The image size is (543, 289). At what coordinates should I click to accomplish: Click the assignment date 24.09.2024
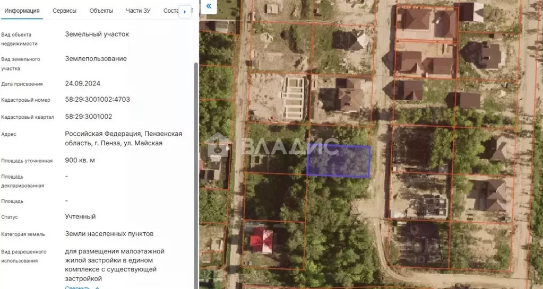82,83
